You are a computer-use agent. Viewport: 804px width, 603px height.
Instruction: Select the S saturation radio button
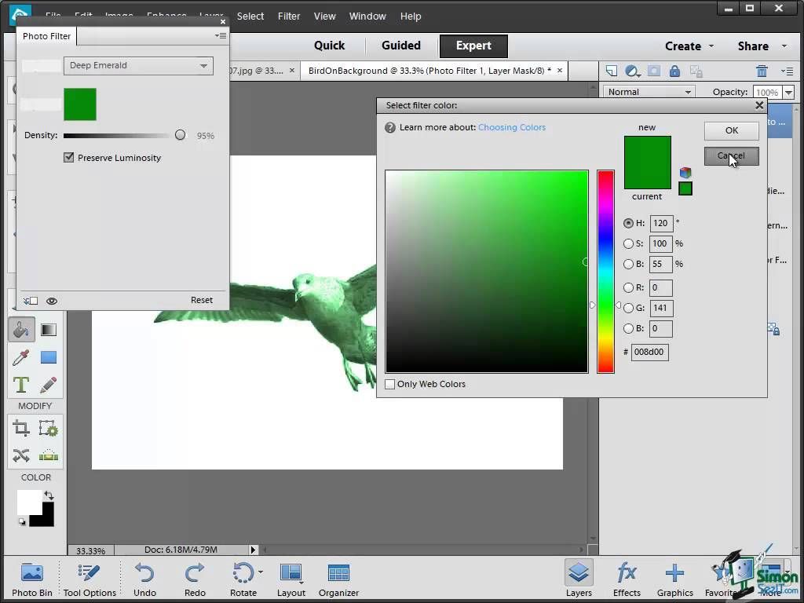[628, 244]
